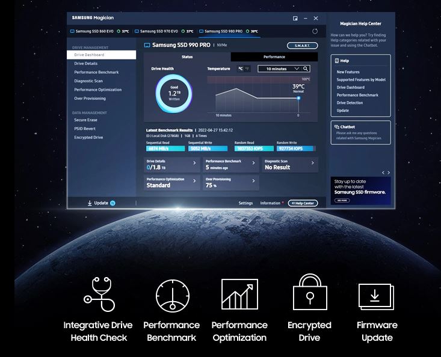
Task: Click the chart Performance Optimization icon
Action: click(239, 294)
